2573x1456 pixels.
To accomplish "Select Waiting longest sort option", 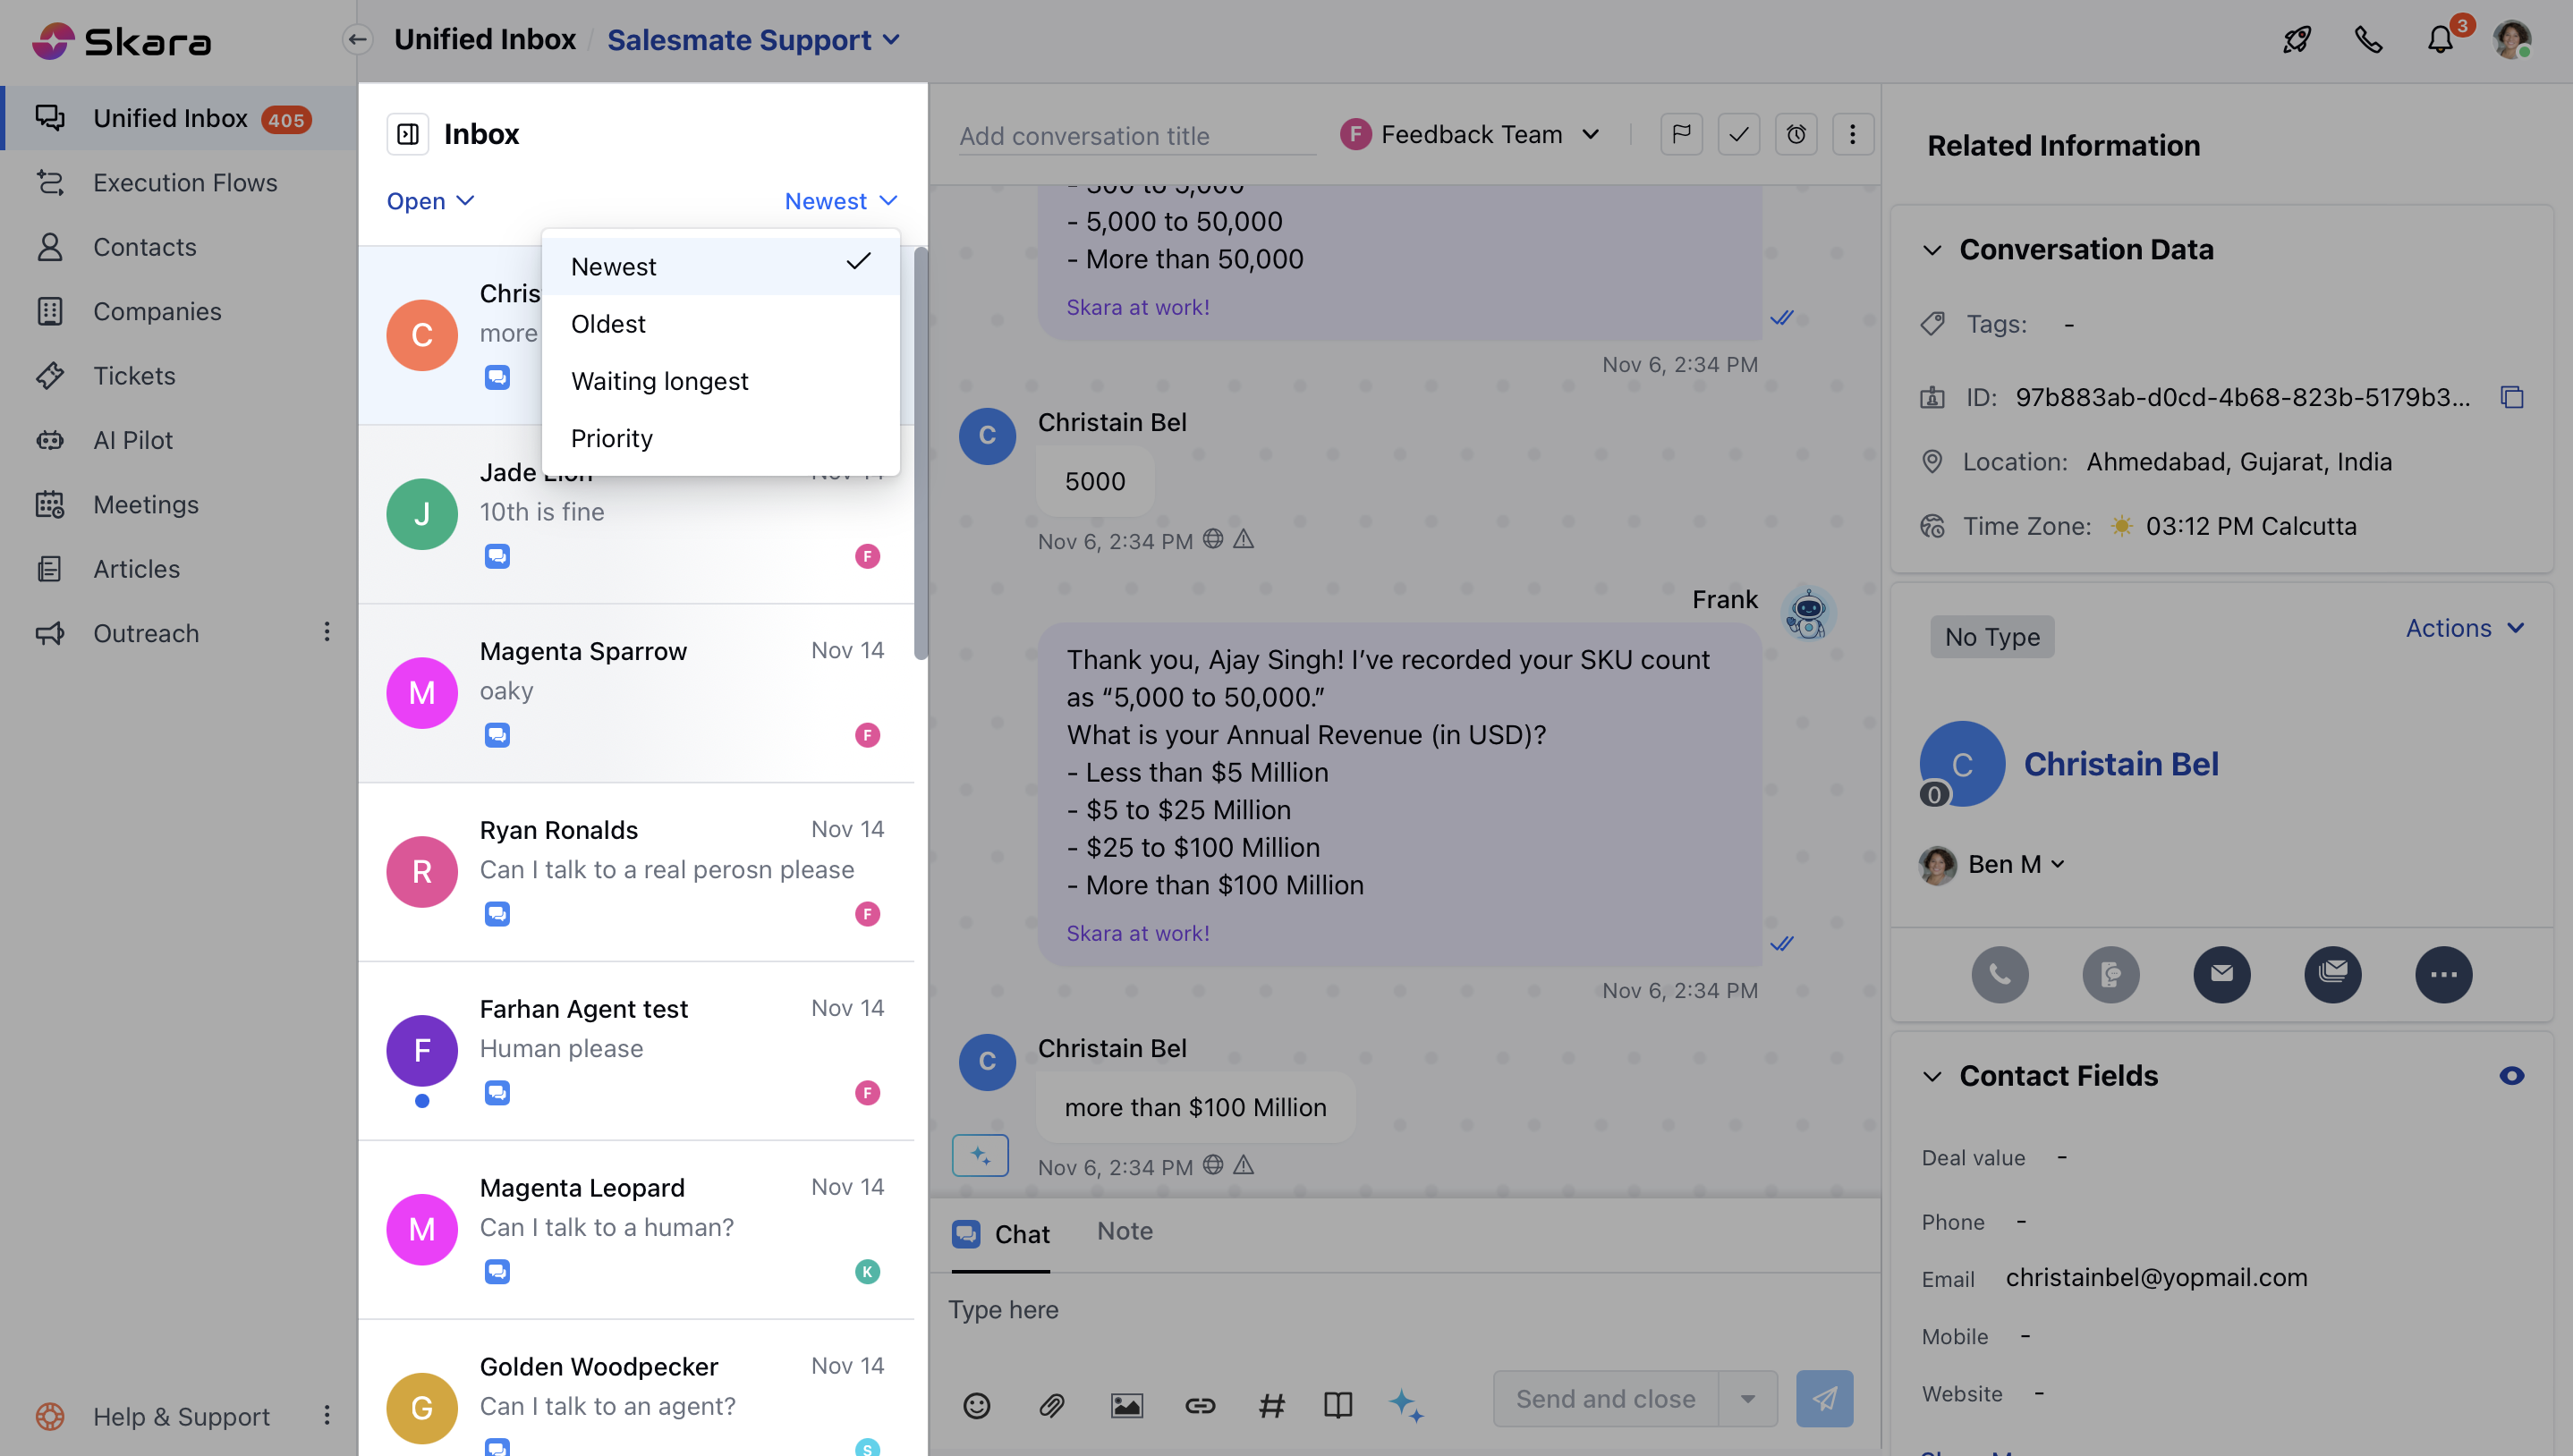I will (x=659, y=381).
